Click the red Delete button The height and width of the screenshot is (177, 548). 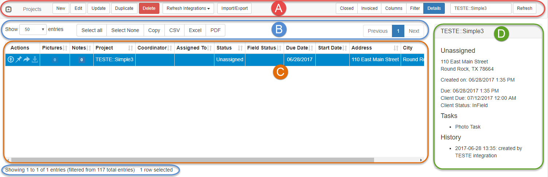[x=149, y=8]
